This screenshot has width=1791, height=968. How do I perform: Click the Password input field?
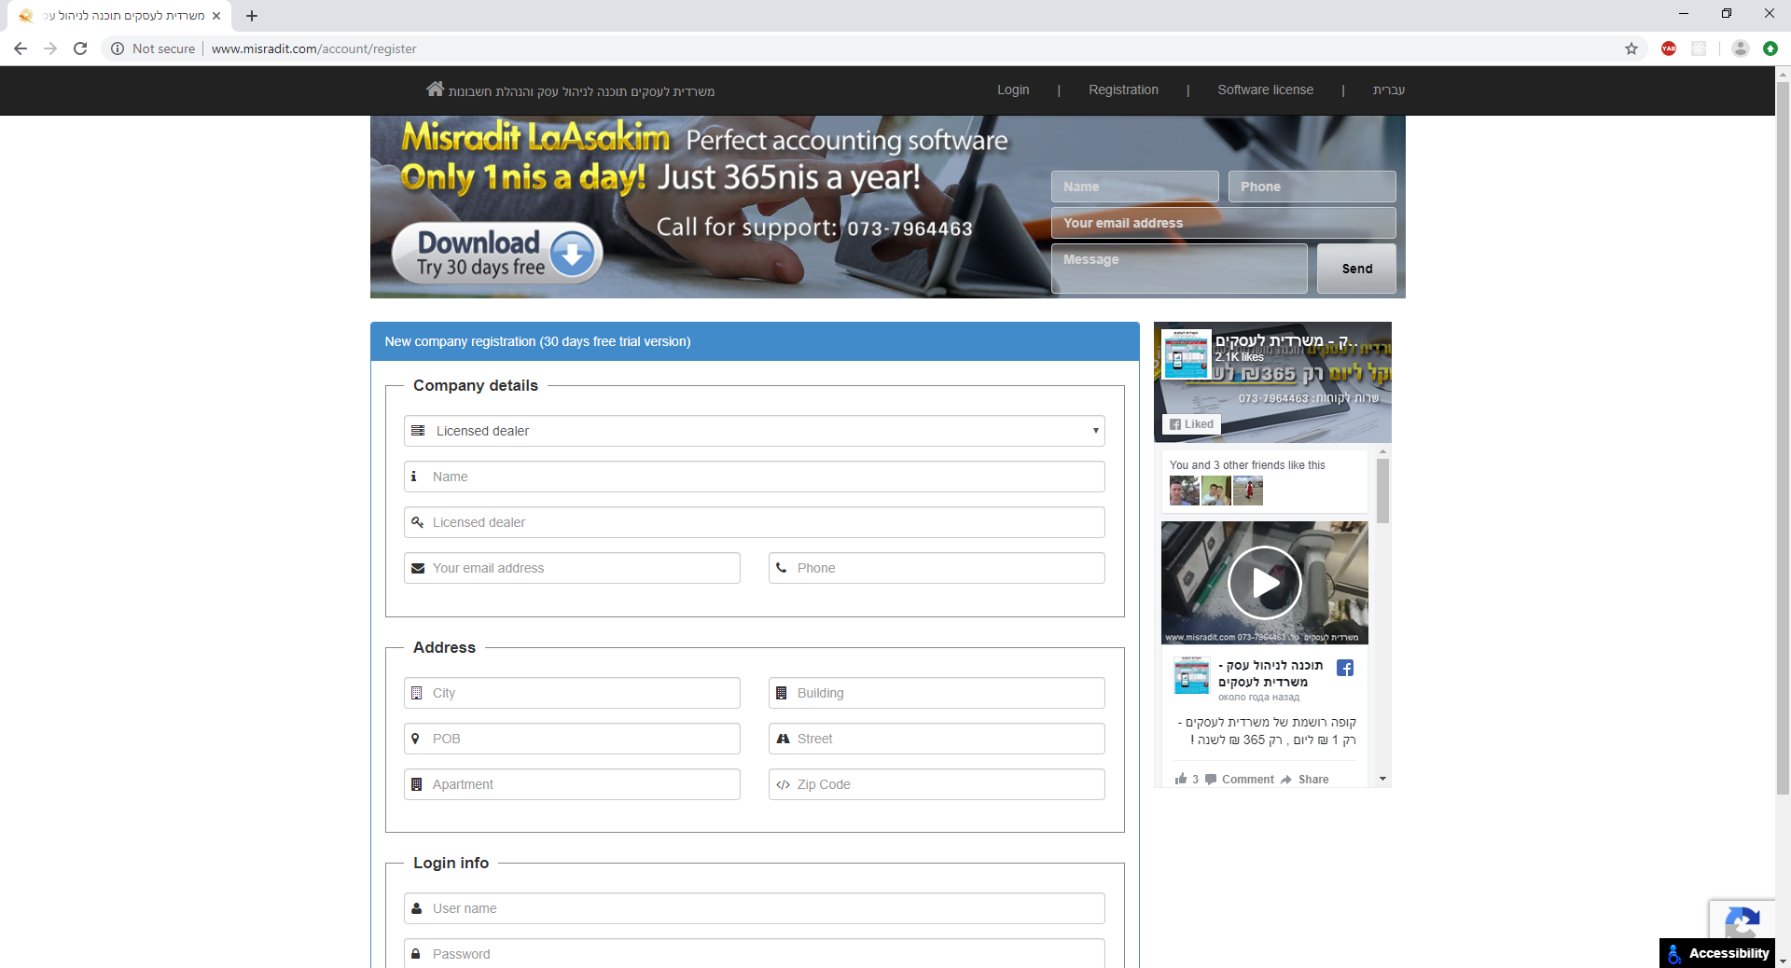755,953
